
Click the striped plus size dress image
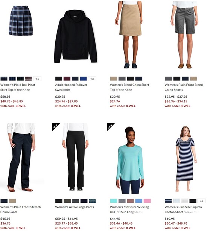186,159
